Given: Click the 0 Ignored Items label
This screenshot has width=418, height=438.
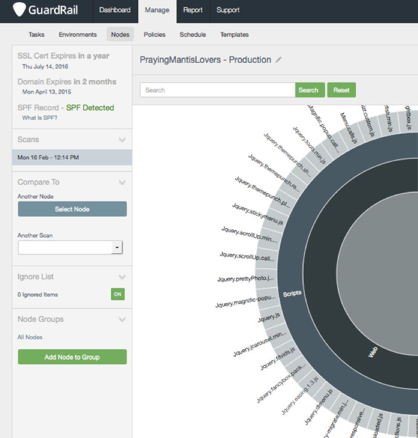Looking at the screenshot, I should pyautogui.click(x=38, y=295).
